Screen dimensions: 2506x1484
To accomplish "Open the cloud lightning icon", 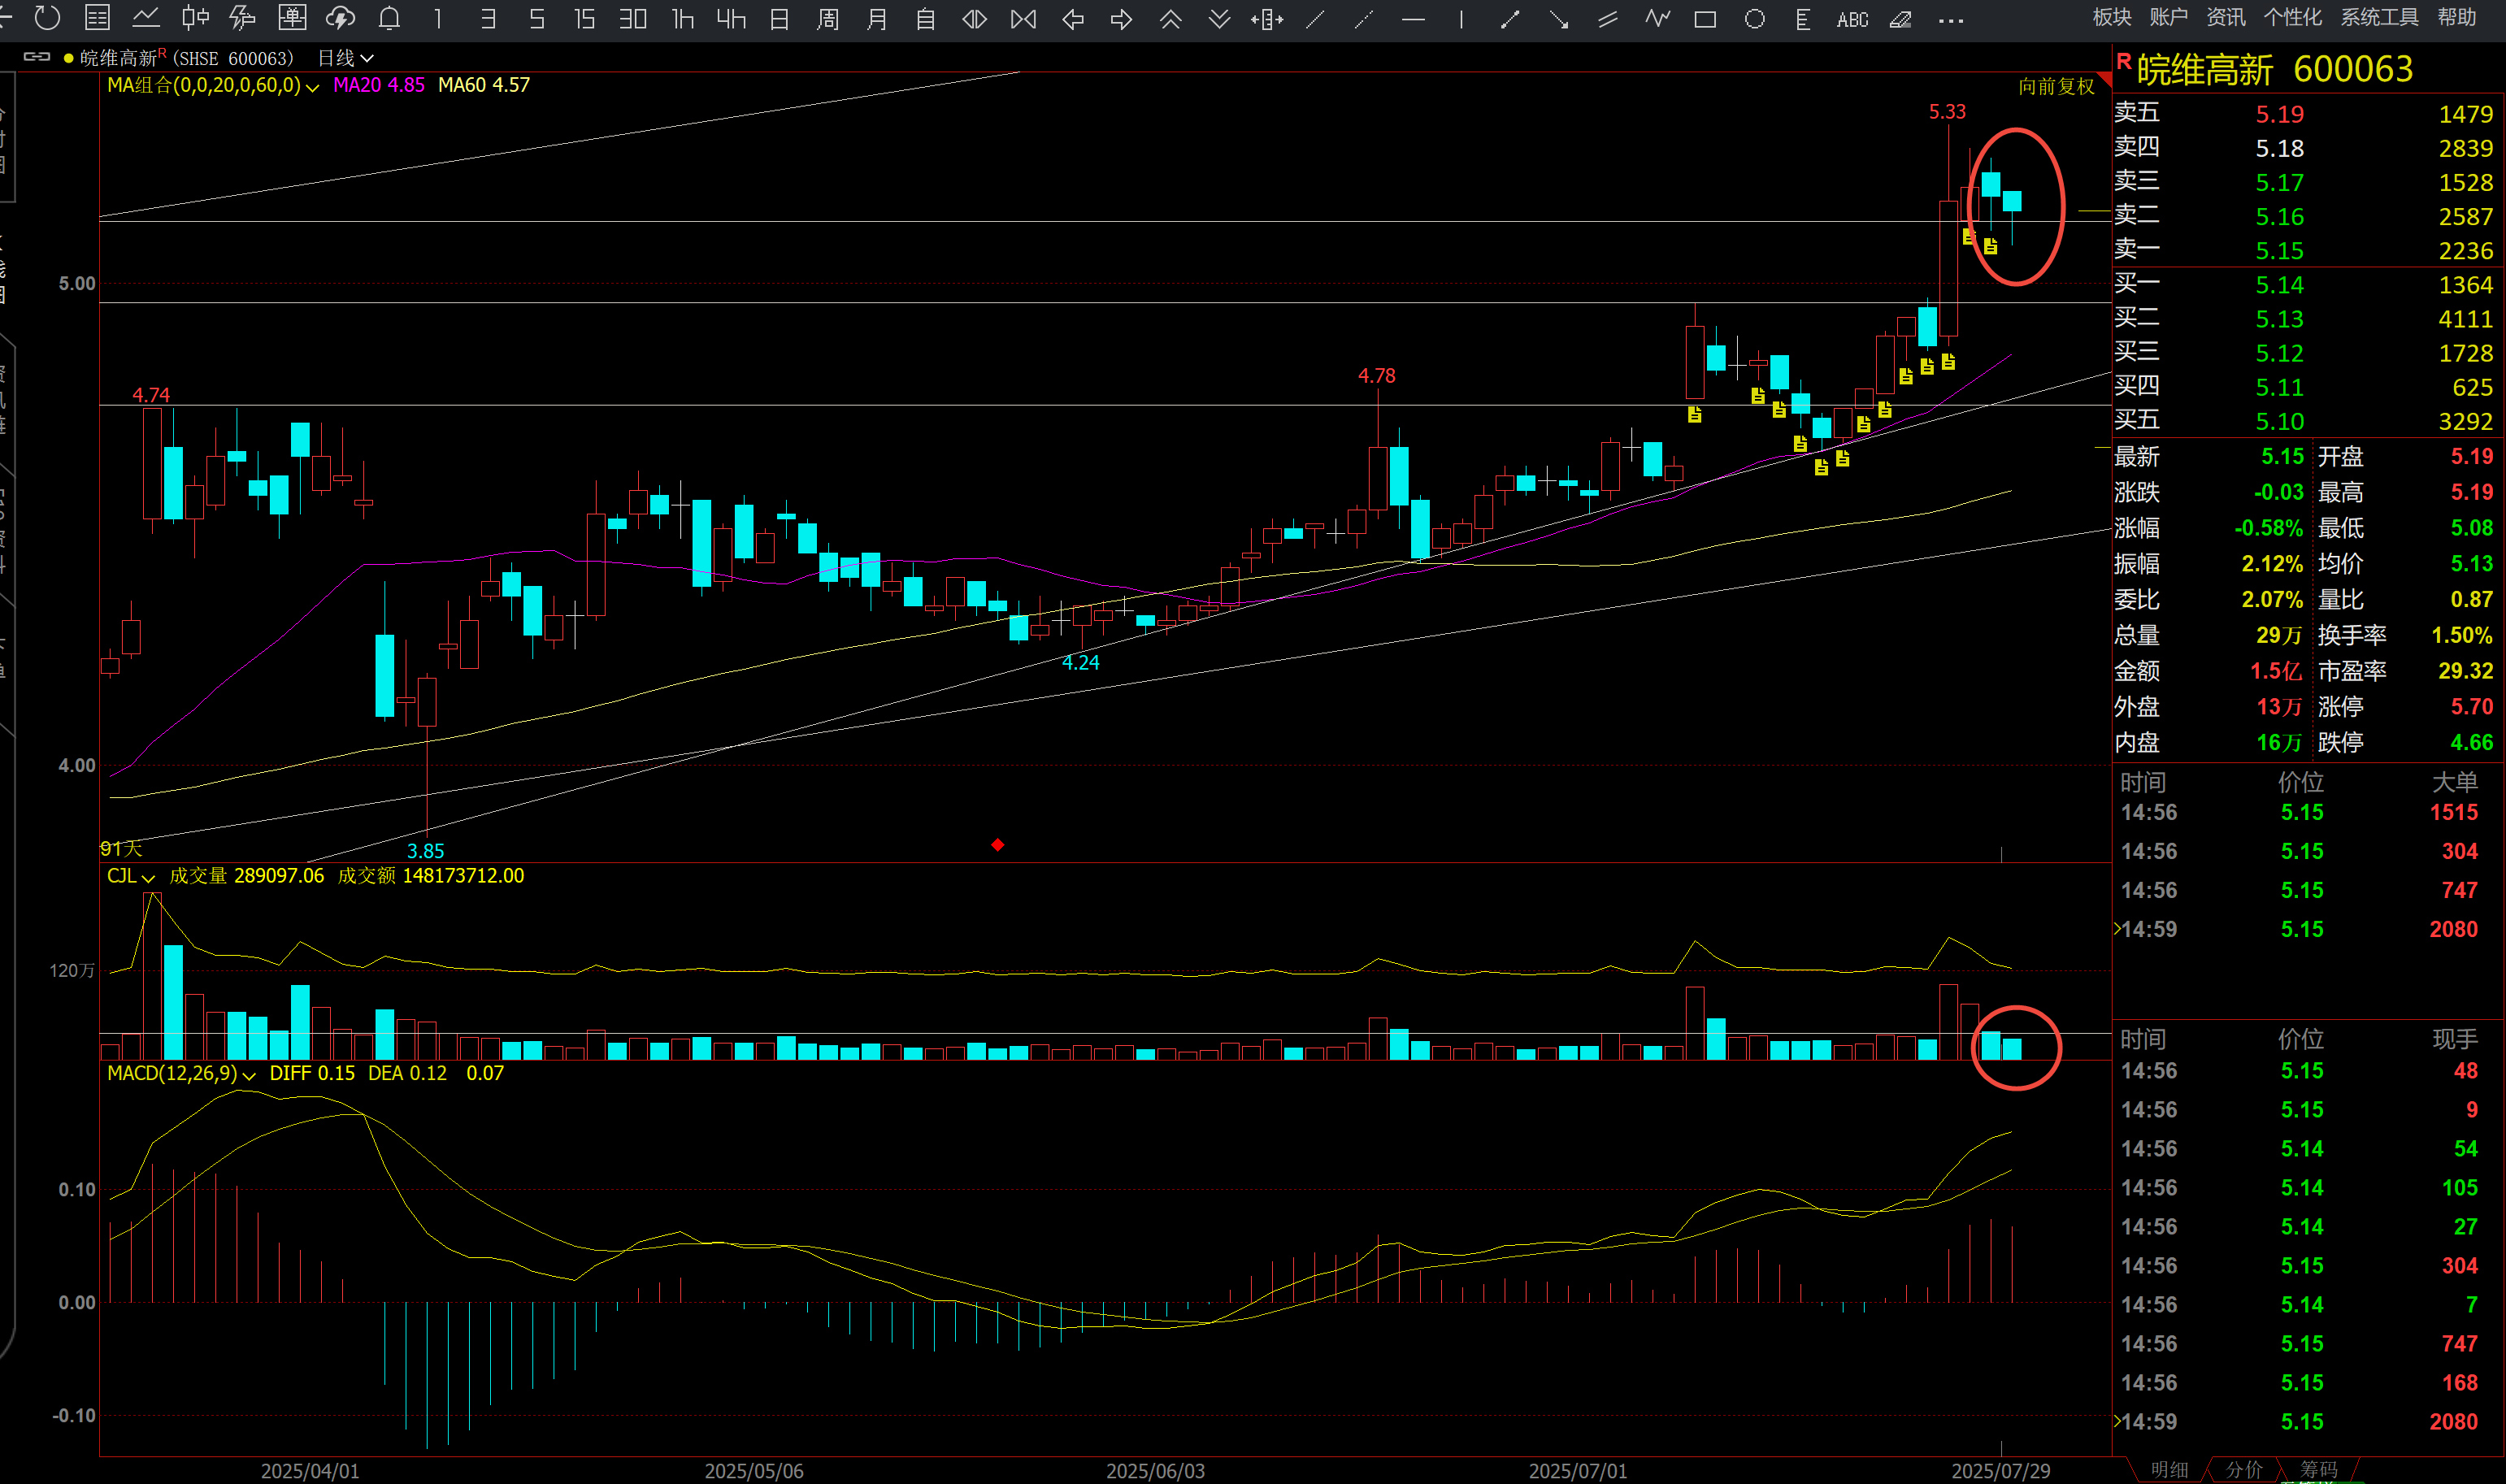I will [x=341, y=18].
